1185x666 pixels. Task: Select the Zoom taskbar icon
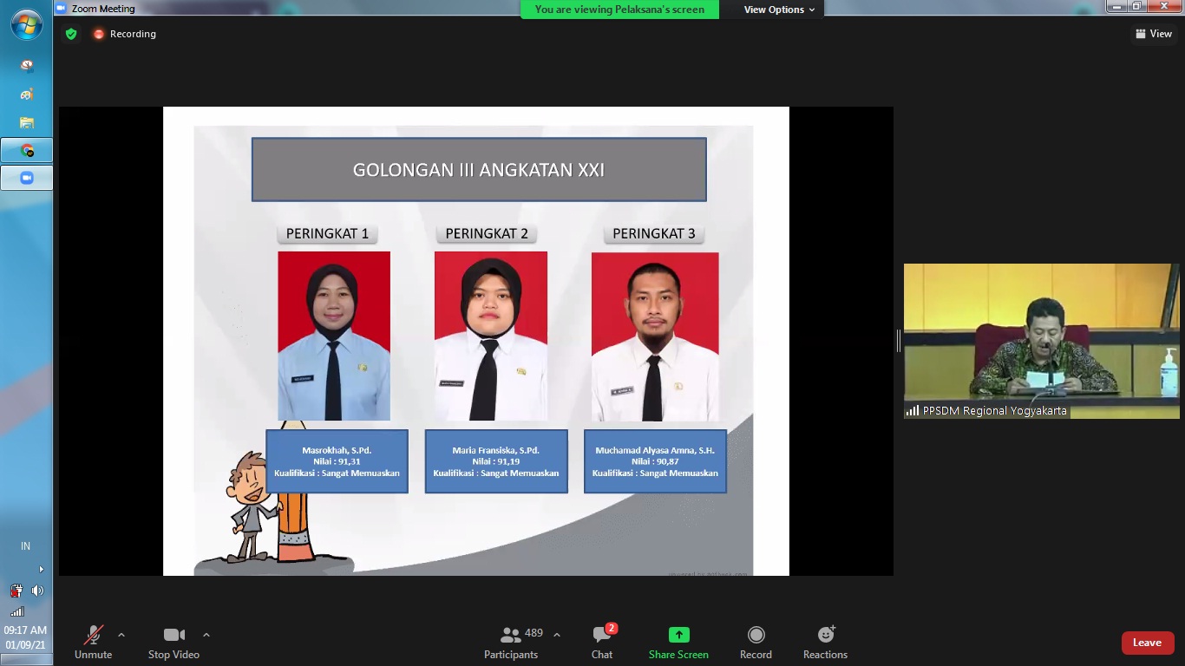[27, 178]
